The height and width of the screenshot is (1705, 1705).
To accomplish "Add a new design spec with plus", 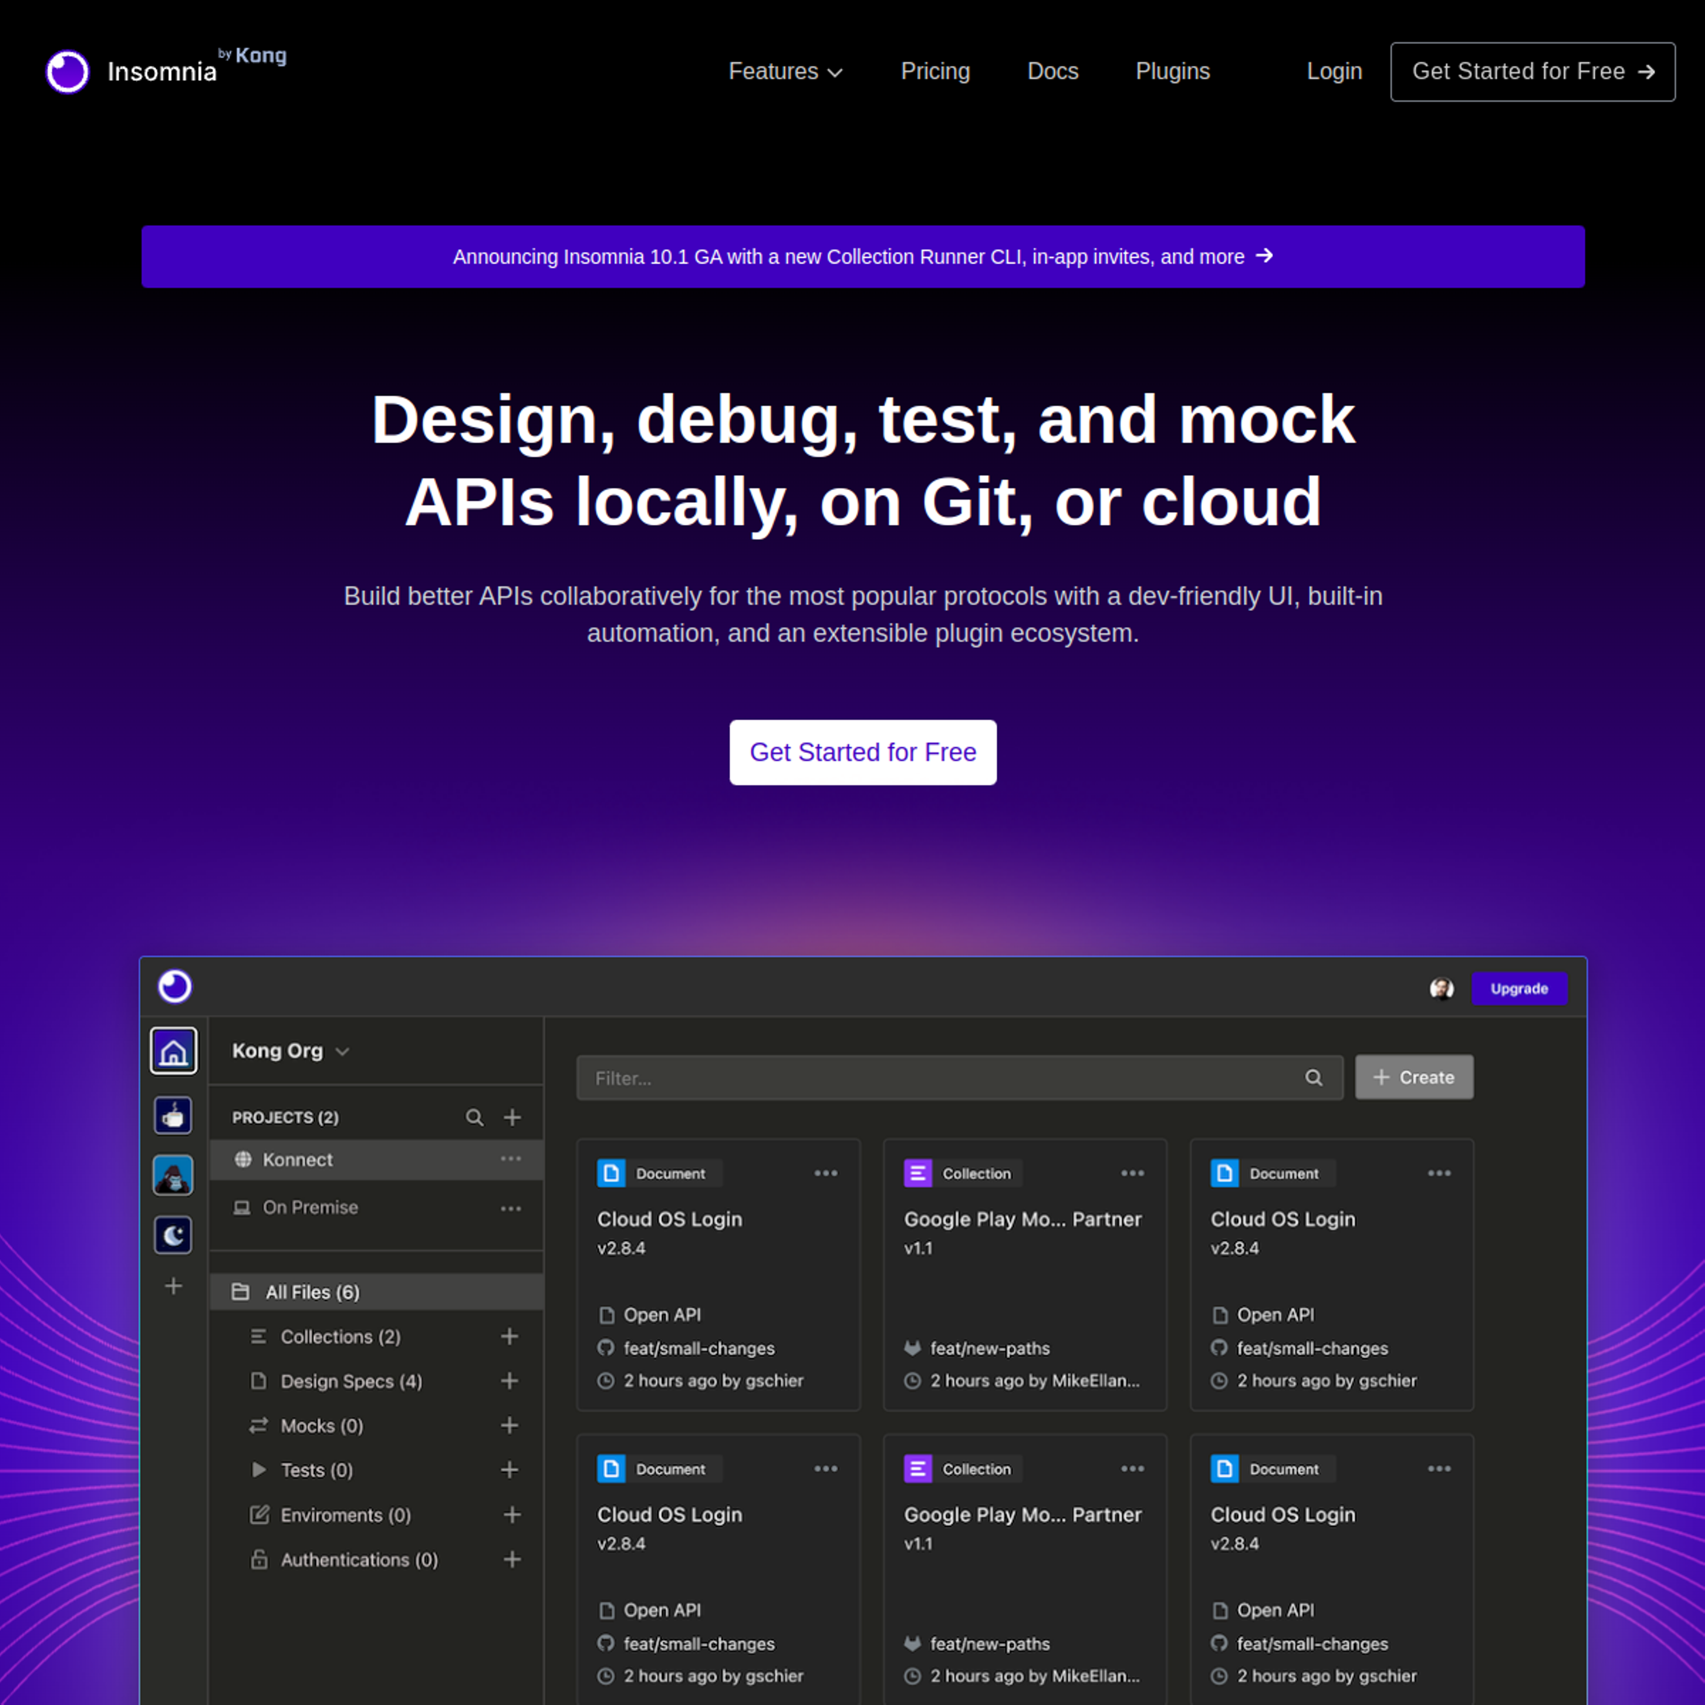I will (509, 1380).
